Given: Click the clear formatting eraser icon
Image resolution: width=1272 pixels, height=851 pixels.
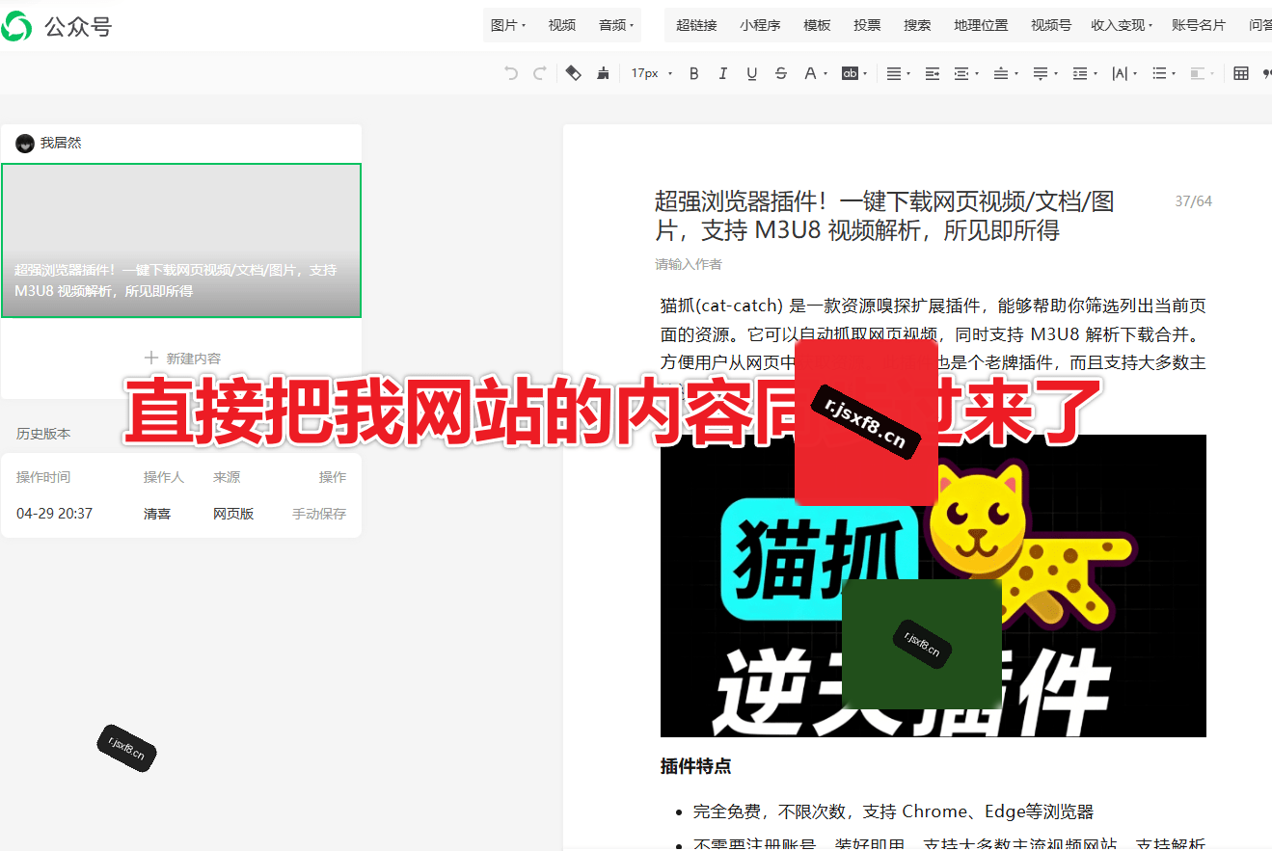Looking at the screenshot, I should [x=573, y=73].
